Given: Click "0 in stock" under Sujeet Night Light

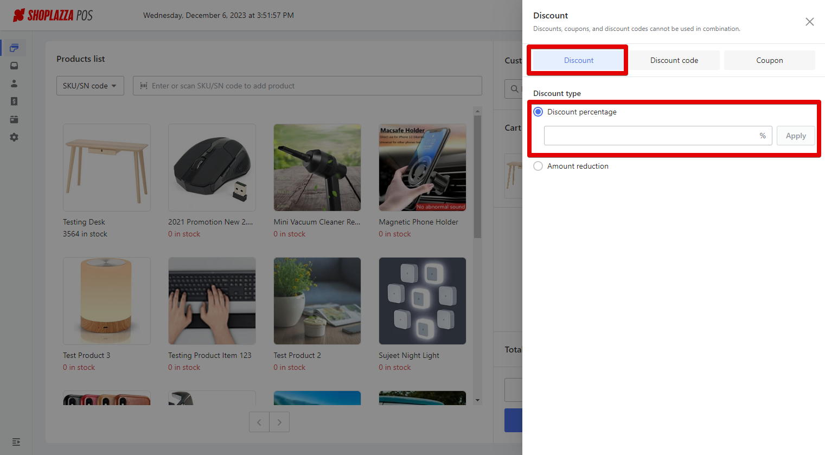Looking at the screenshot, I should click(395, 367).
